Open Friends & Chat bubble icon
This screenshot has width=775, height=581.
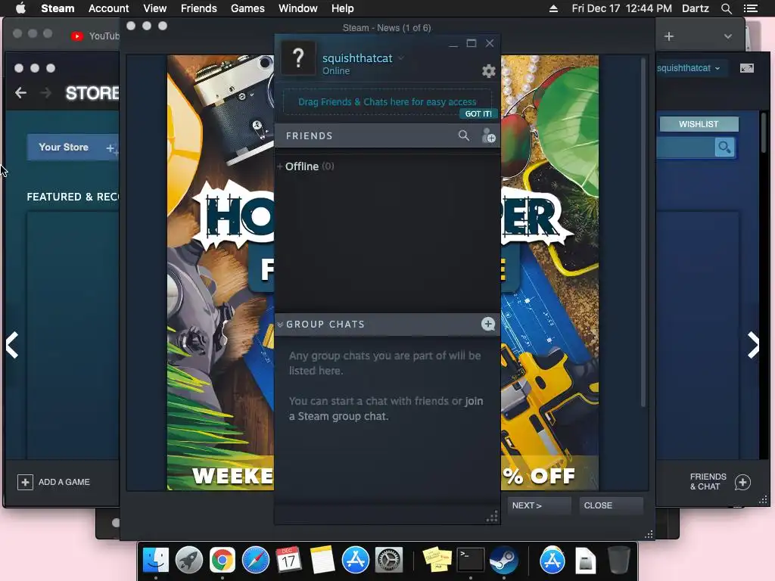coord(742,482)
